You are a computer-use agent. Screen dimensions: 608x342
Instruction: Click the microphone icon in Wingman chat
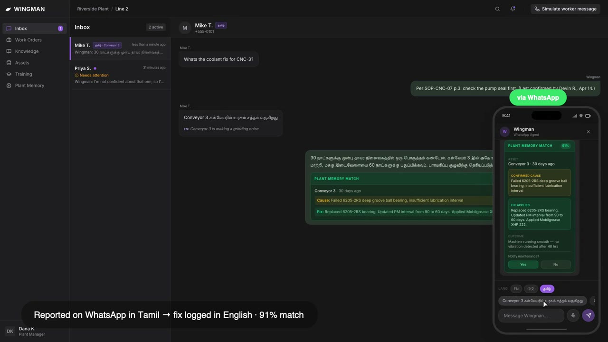click(573, 315)
